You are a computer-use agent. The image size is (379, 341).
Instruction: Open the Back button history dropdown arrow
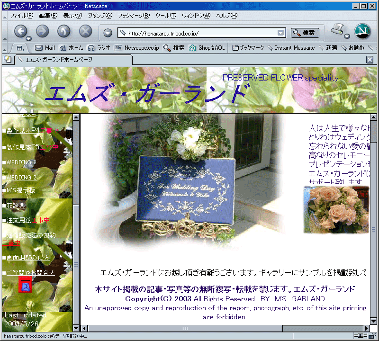click(29, 38)
